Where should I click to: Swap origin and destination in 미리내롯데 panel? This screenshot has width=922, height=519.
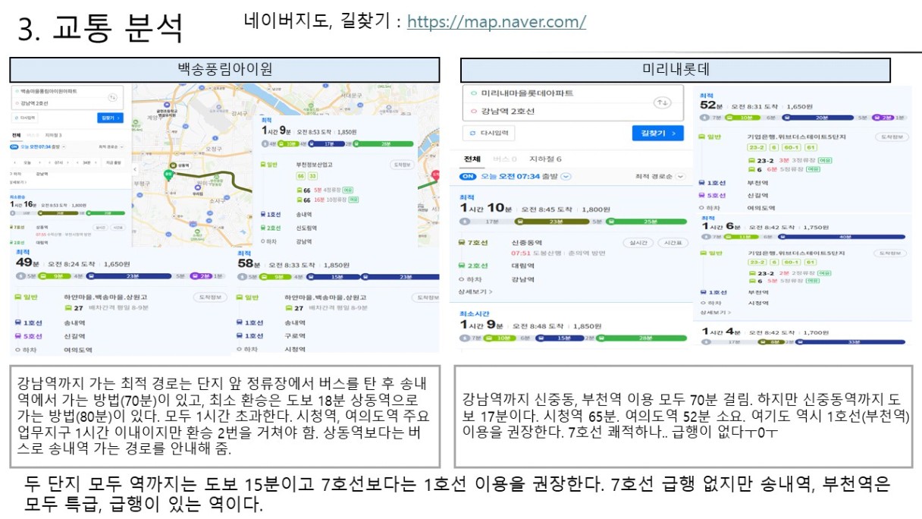tap(661, 102)
